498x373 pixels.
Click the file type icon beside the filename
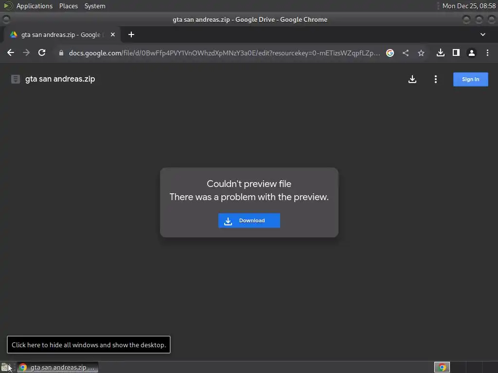(x=16, y=79)
